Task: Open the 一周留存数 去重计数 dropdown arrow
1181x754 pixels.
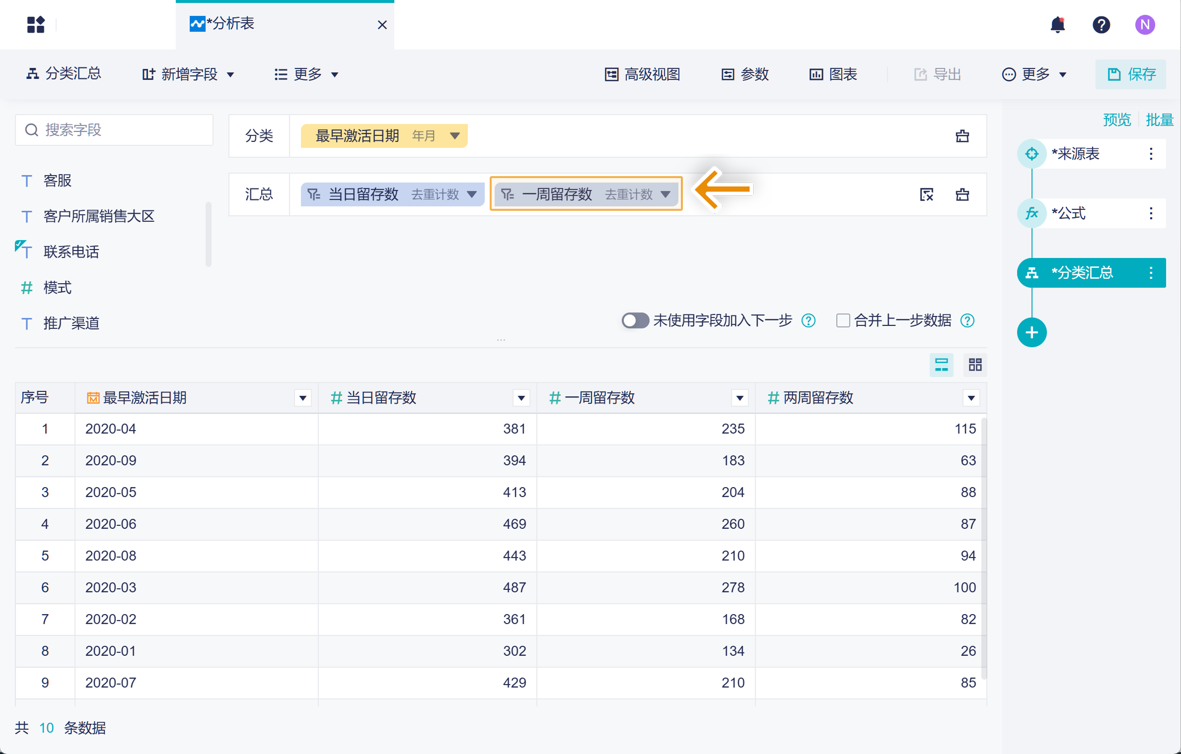Action: pos(665,194)
